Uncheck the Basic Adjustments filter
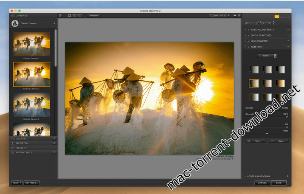Image resolution: width=304 pixels, height=194 pixels. (x=249, y=30)
